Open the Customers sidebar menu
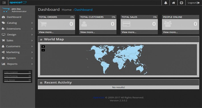Screen dimensions: 202x108 click(x=18, y=46)
